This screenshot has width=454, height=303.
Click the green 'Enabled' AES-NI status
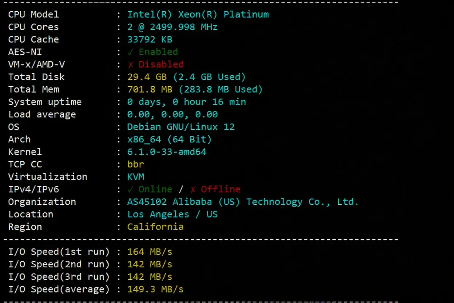tap(158, 52)
